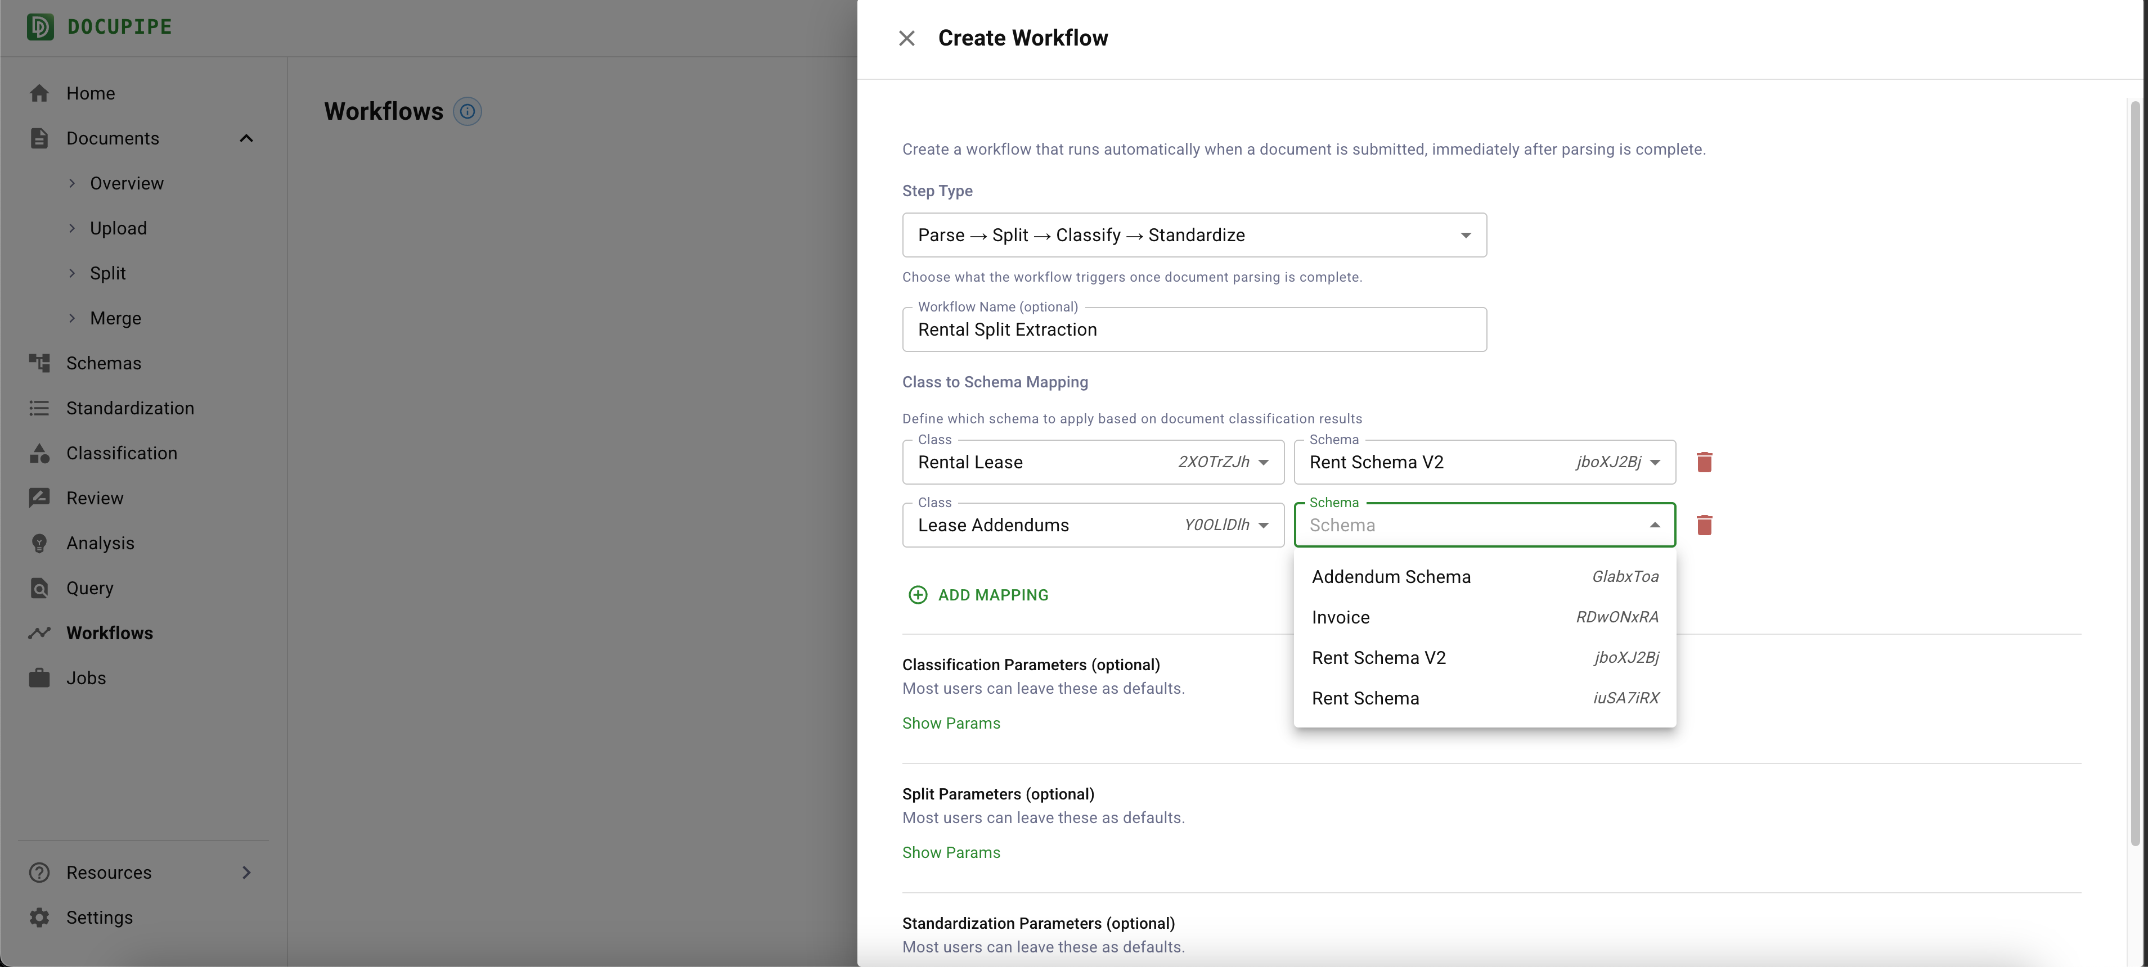The height and width of the screenshot is (967, 2148).
Task: Delete the Rental Lease mapping row
Action: pyautogui.click(x=1704, y=462)
